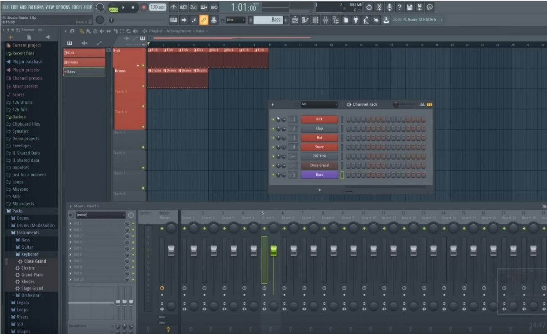Click the highlighted multilink to controllers icon

pos(204,20)
